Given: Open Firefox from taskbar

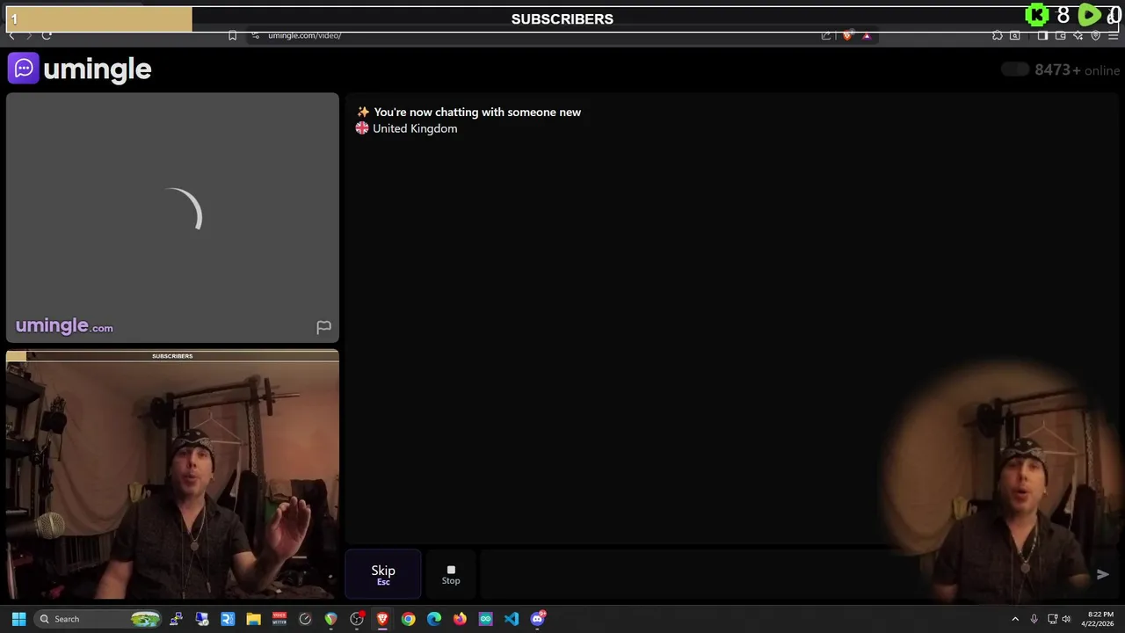Looking at the screenshot, I should coord(460,619).
